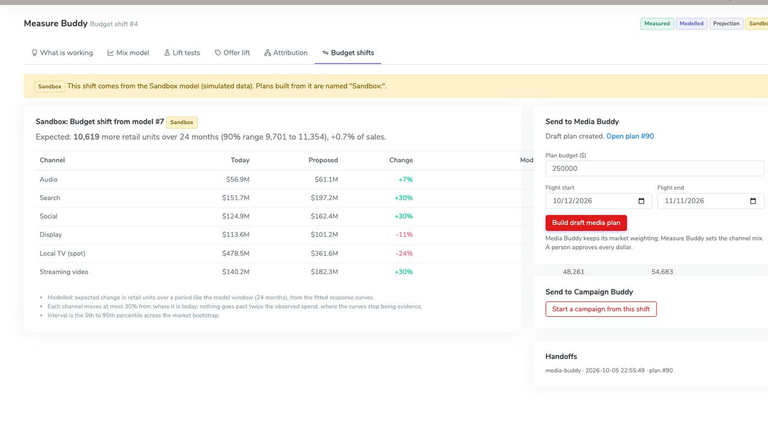Click the Measure Buddy title
The width and height of the screenshot is (768, 432).
[x=56, y=24]
